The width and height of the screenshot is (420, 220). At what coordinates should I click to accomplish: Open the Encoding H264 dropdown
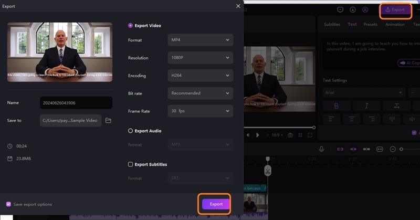pyautogui.click(x=201, y=76)
